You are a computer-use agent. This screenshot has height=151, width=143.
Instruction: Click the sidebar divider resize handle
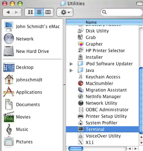pos(64,85)
